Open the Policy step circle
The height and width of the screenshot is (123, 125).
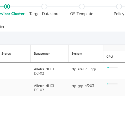tap(119, 7)
